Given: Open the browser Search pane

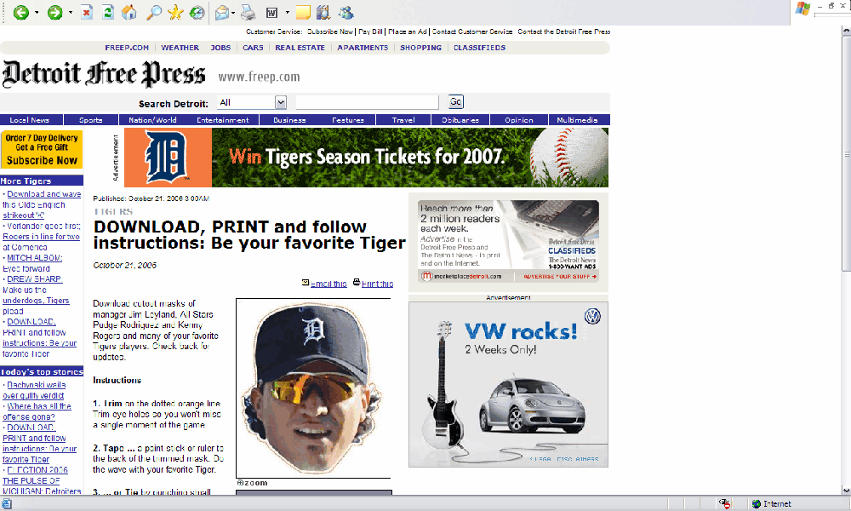Looking at the screenshot, I should (x=154, y=12).
